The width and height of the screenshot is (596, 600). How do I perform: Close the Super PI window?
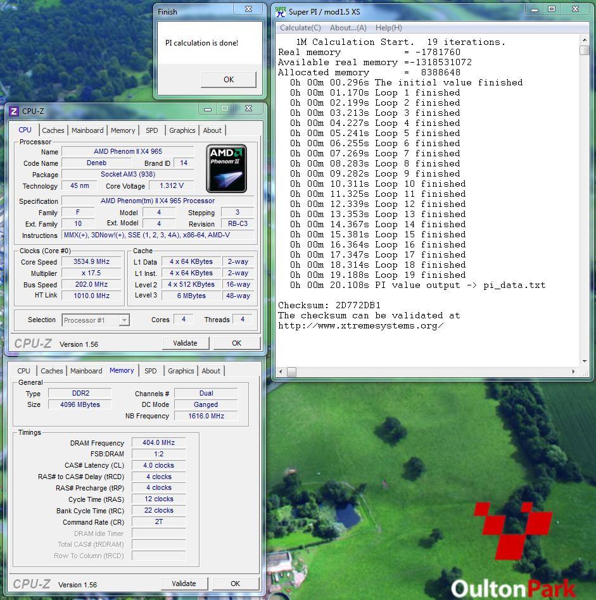pyautogui.click(x=575, y=9)
